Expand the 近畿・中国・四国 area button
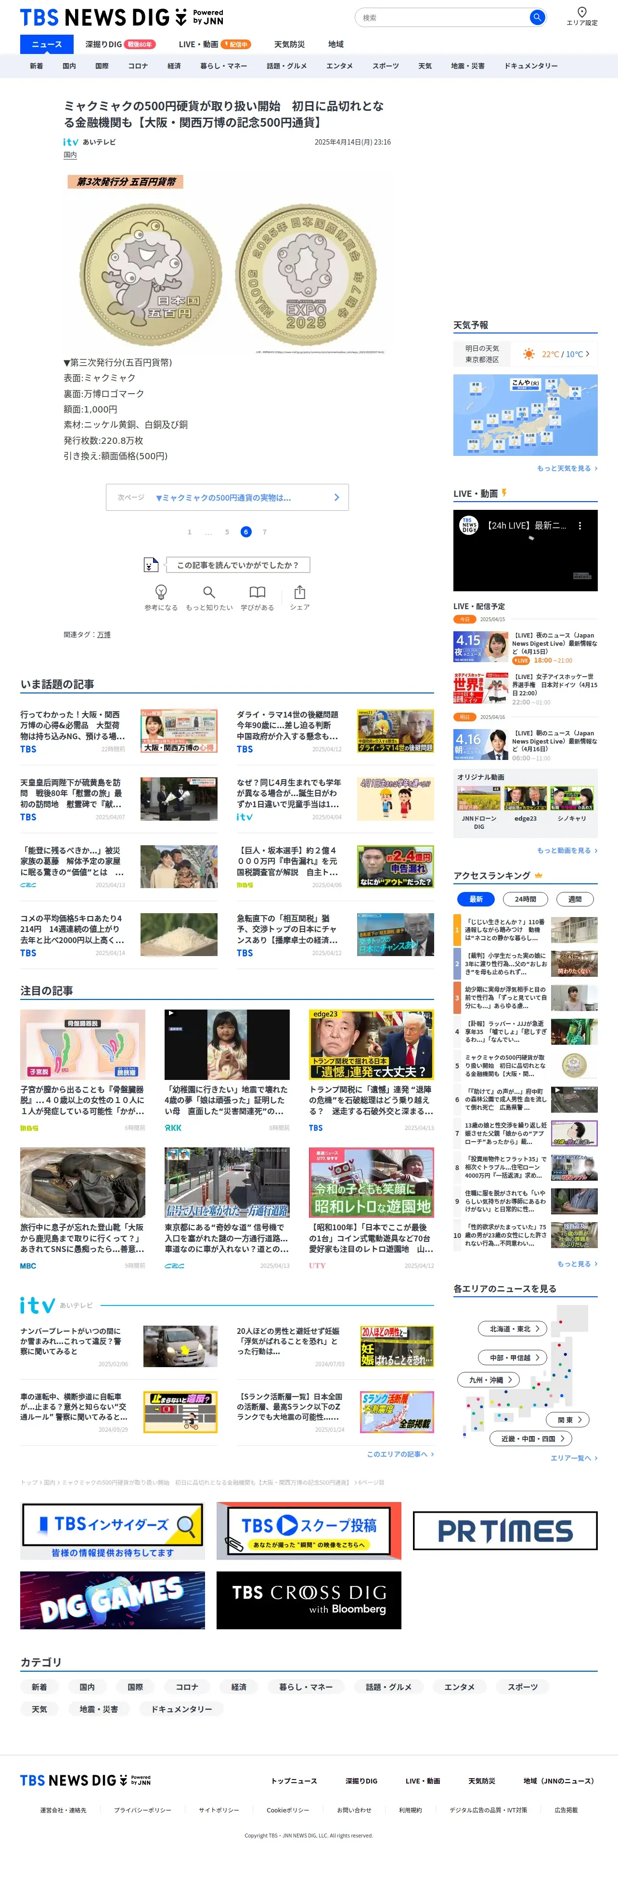This screenshot has height=1903, width=618. click(532, 1438)
